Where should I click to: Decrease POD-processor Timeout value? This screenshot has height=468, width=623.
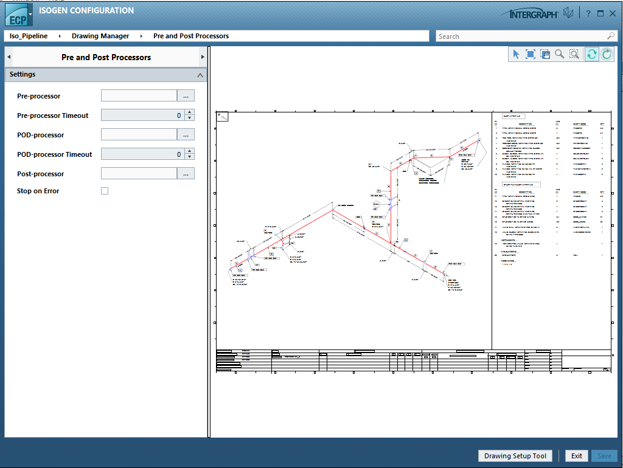[190, 157]
